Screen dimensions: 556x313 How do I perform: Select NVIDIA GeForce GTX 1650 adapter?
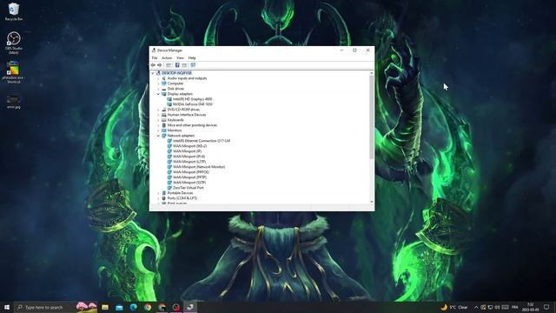click(193, 104)
